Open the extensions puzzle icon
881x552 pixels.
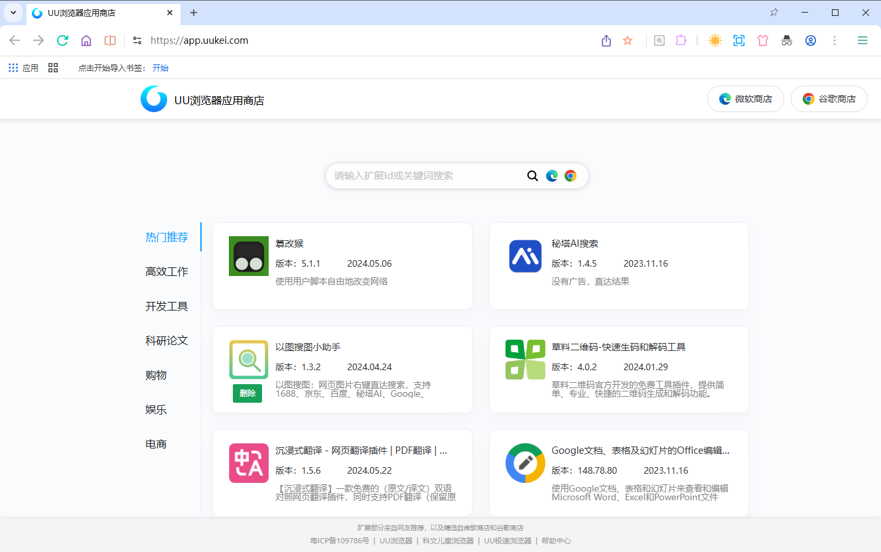pos(681,40)
